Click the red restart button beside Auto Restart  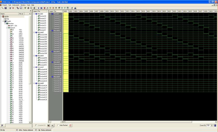click(x=70, y=125)
